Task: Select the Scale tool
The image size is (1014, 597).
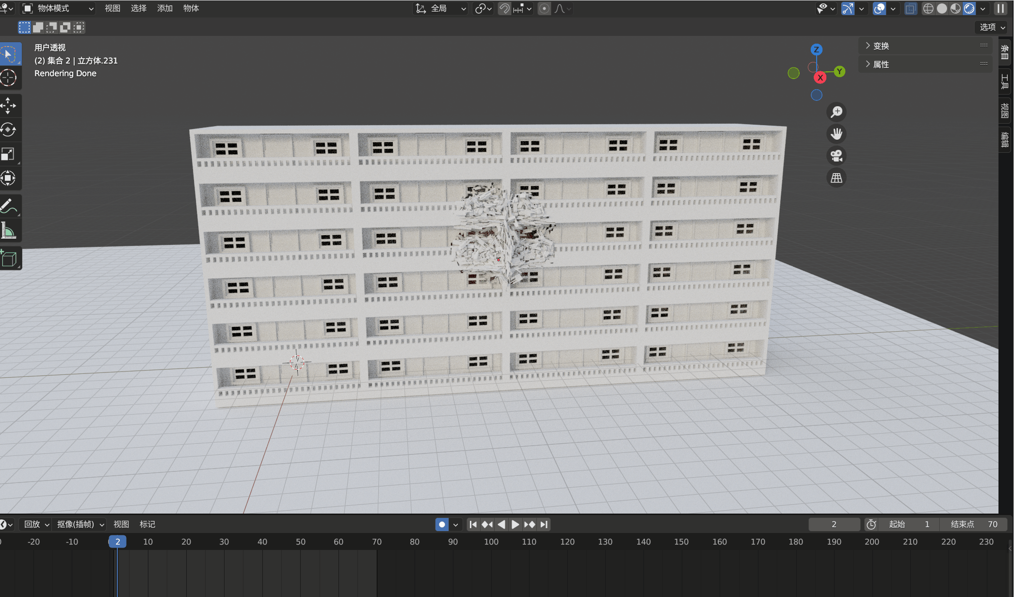Action: [x=8, y=154]
